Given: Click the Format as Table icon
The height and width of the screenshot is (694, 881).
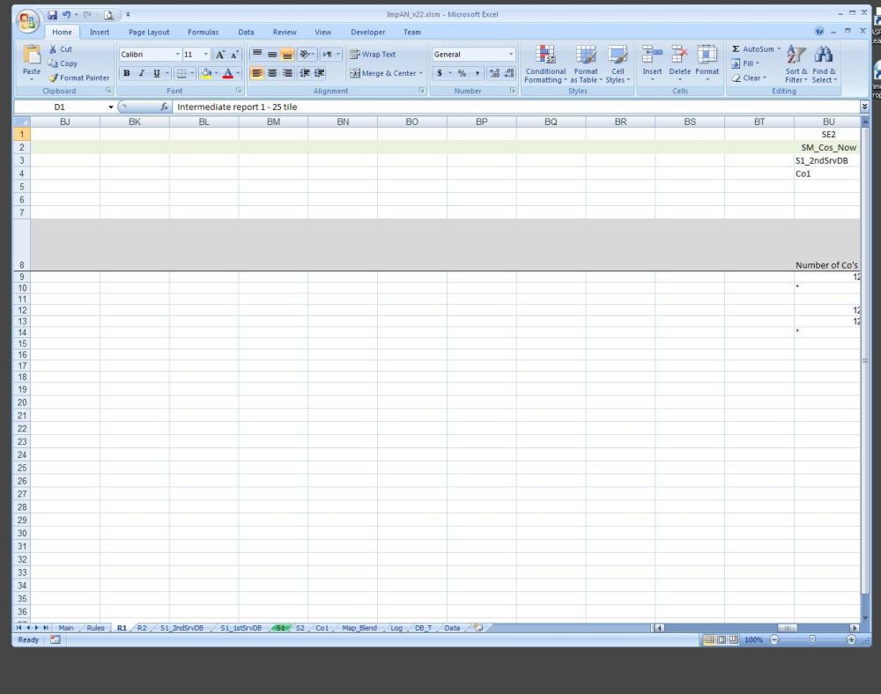Looking at the screenshot, I should tap(586, 55).
